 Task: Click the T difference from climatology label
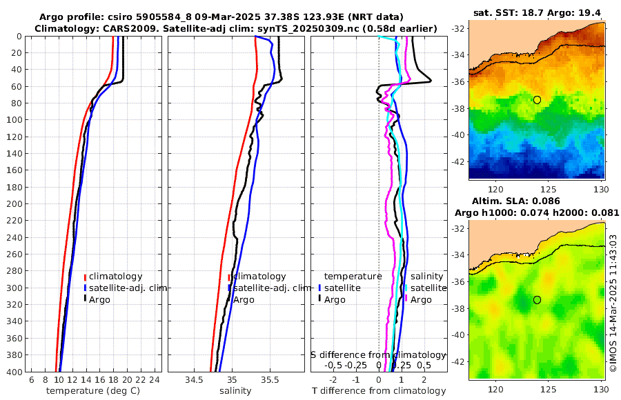tap(379, 391)
